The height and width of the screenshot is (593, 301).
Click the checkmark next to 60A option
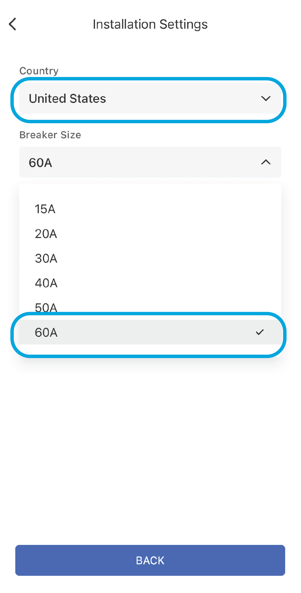(x=260, y=332)
